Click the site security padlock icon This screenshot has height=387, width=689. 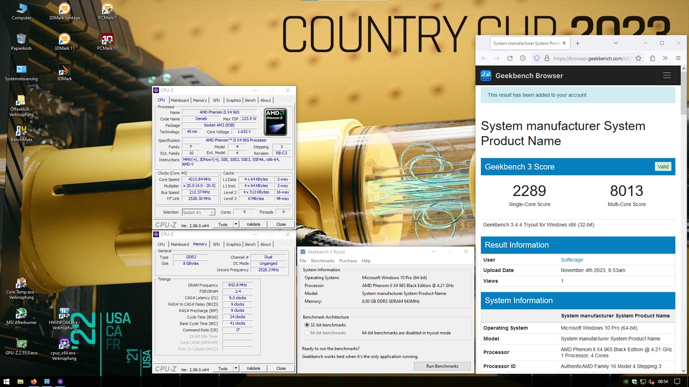pos(547,58)
